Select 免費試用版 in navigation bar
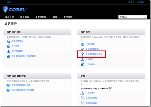 [41, 17]
